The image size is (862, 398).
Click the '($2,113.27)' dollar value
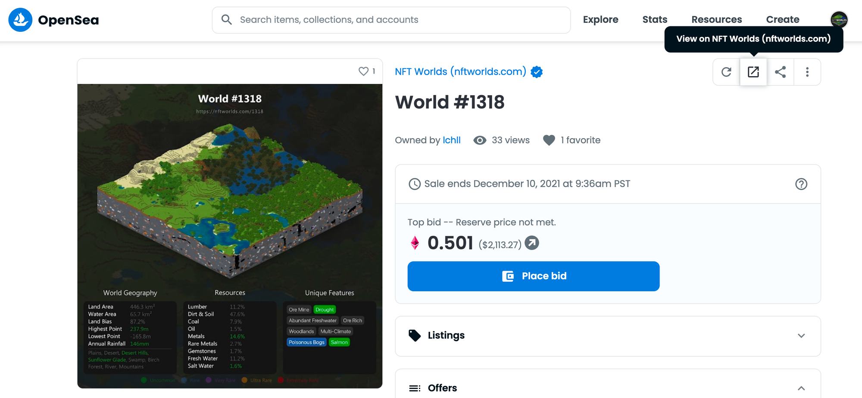[500, 245]
